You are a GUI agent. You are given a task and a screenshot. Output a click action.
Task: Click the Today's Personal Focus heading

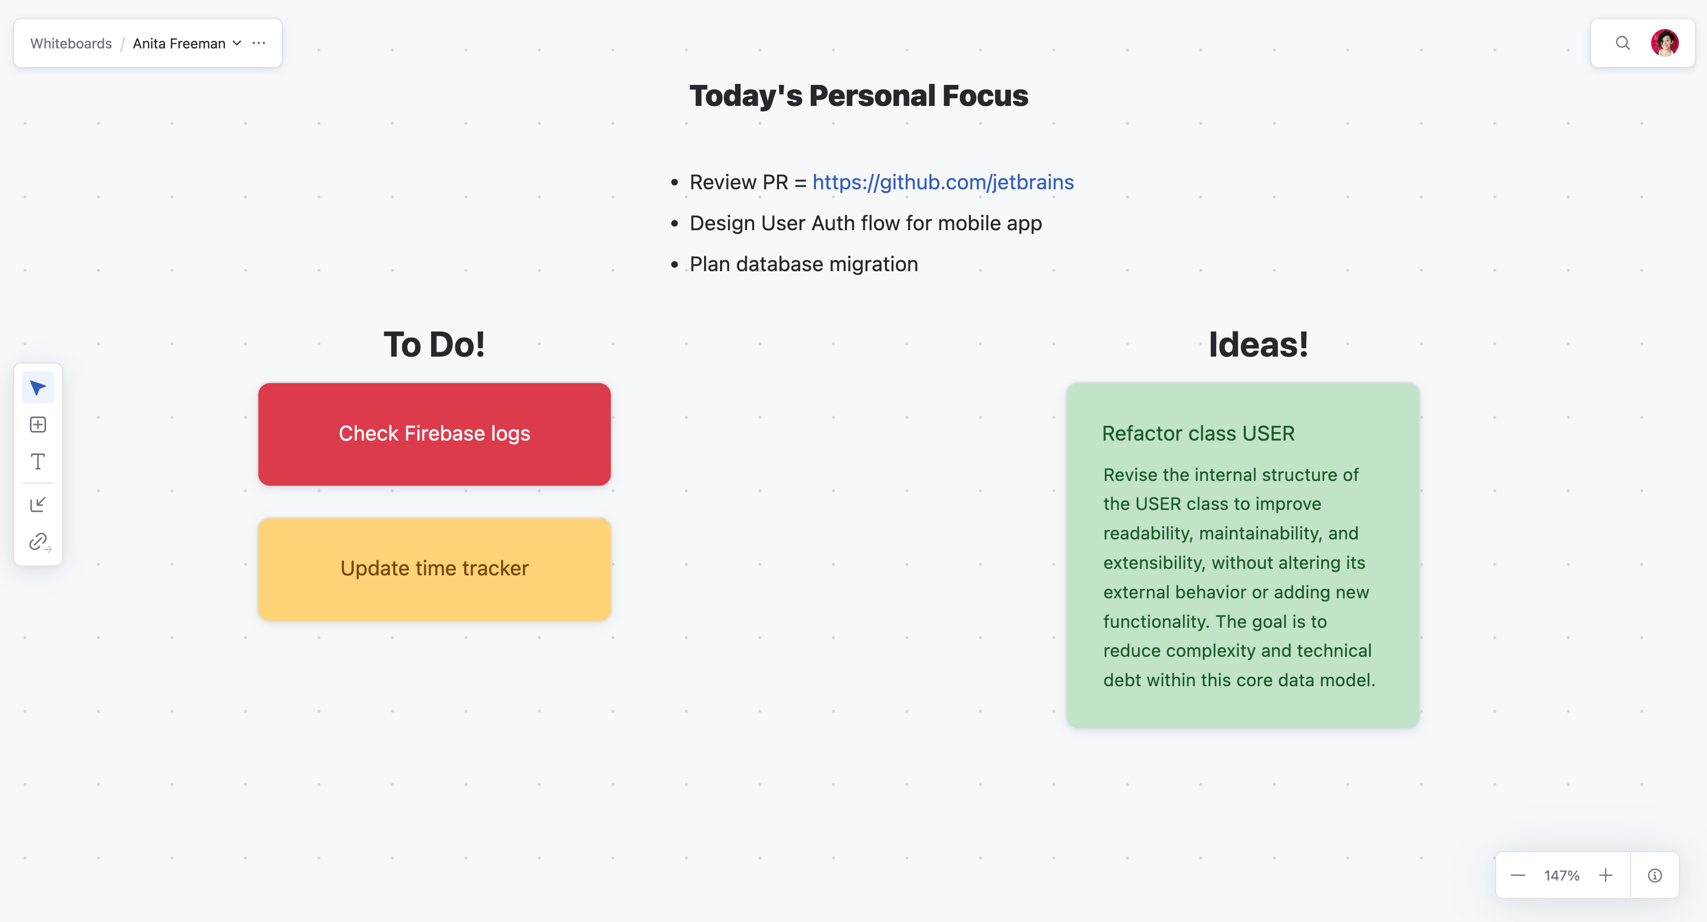(858, 96)
